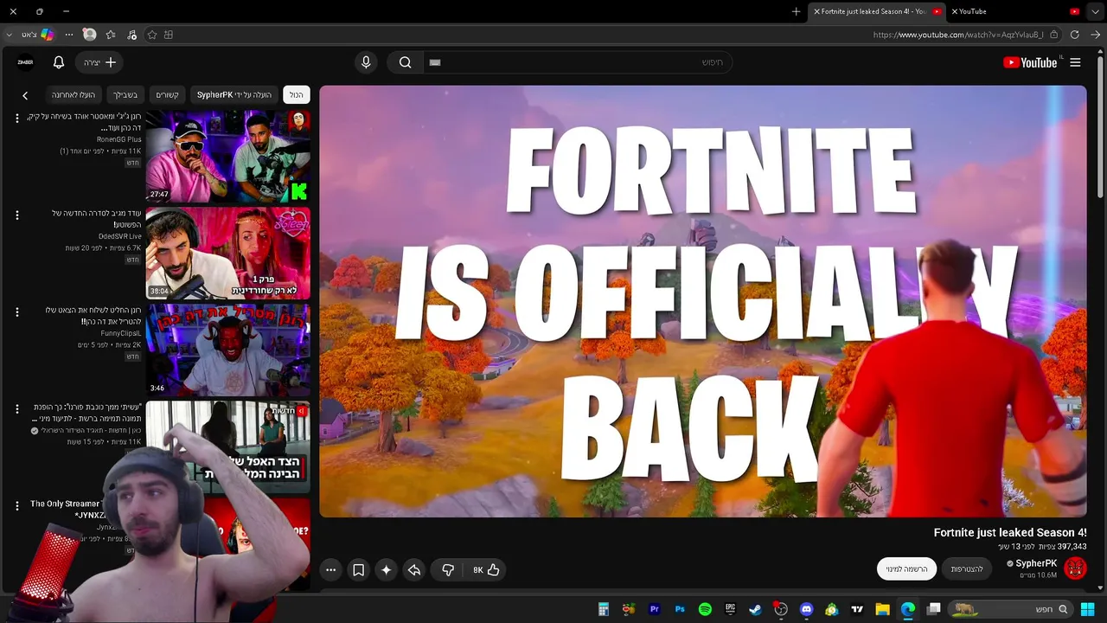Screen dimensions: 1107x623
Task: Subscribe with the הרשמה למינוי button
Action: pos(906,568)
